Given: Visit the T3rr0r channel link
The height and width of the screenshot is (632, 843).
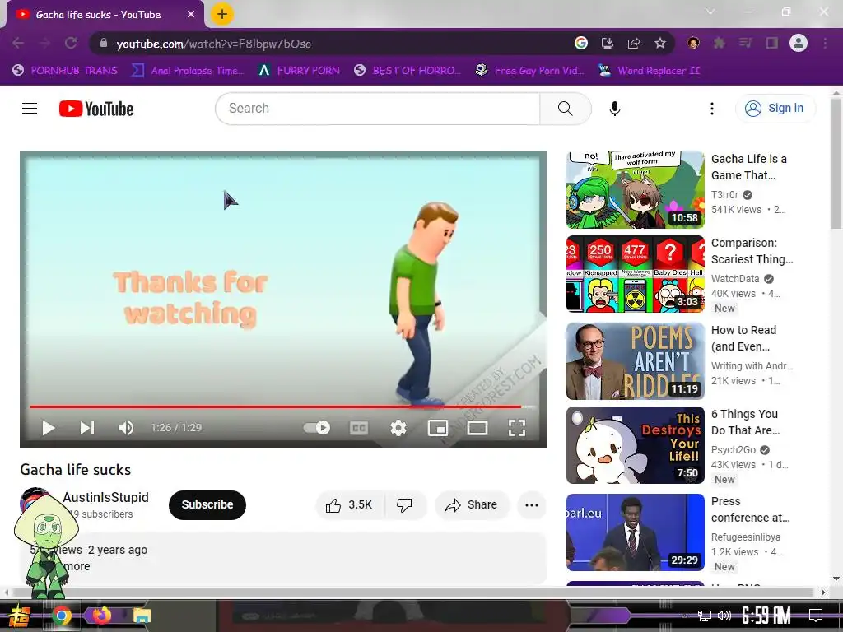Looking at the screenshot, I should tap(724, 194).
